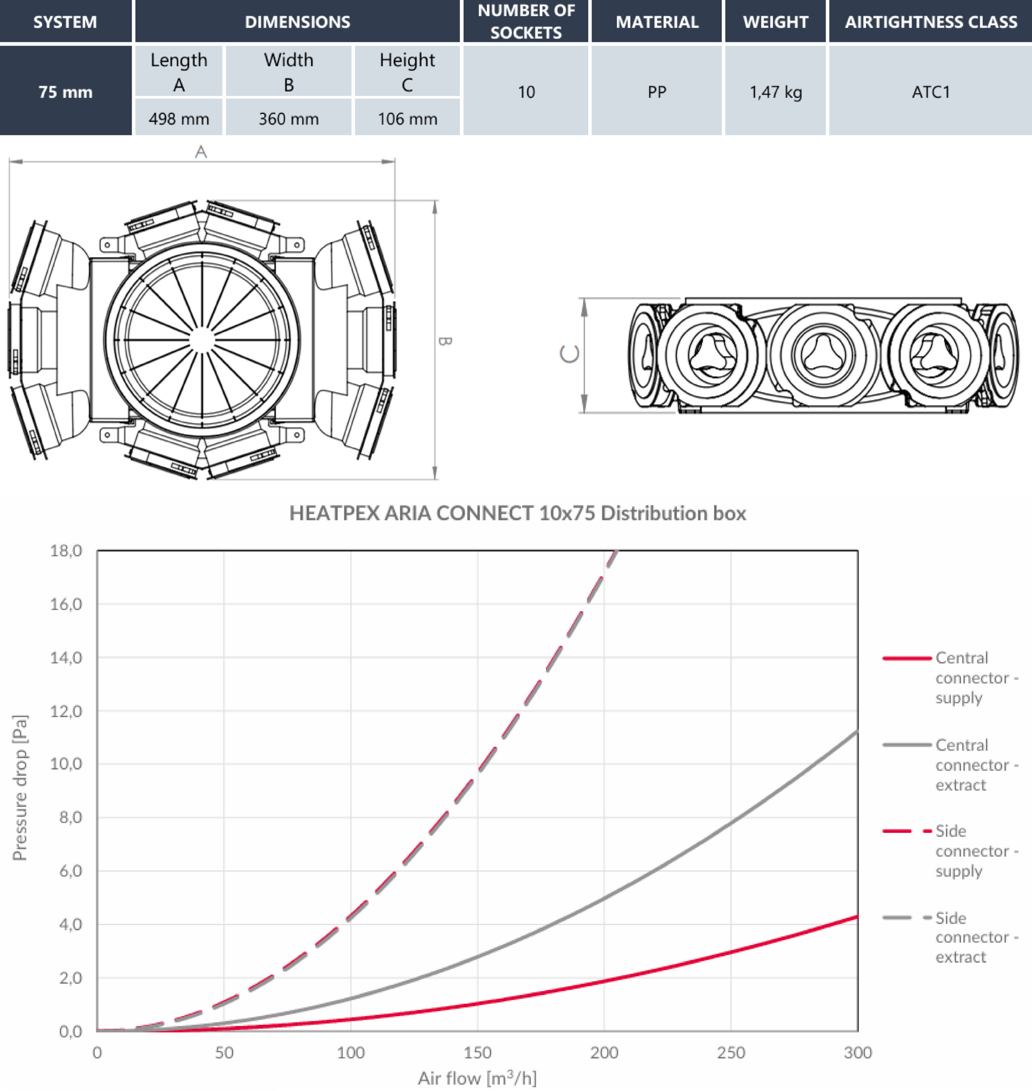Click dimension label B beside top view
Image resolution: width=1032 pixels, height=1091 pixels.
coord(445,341)
